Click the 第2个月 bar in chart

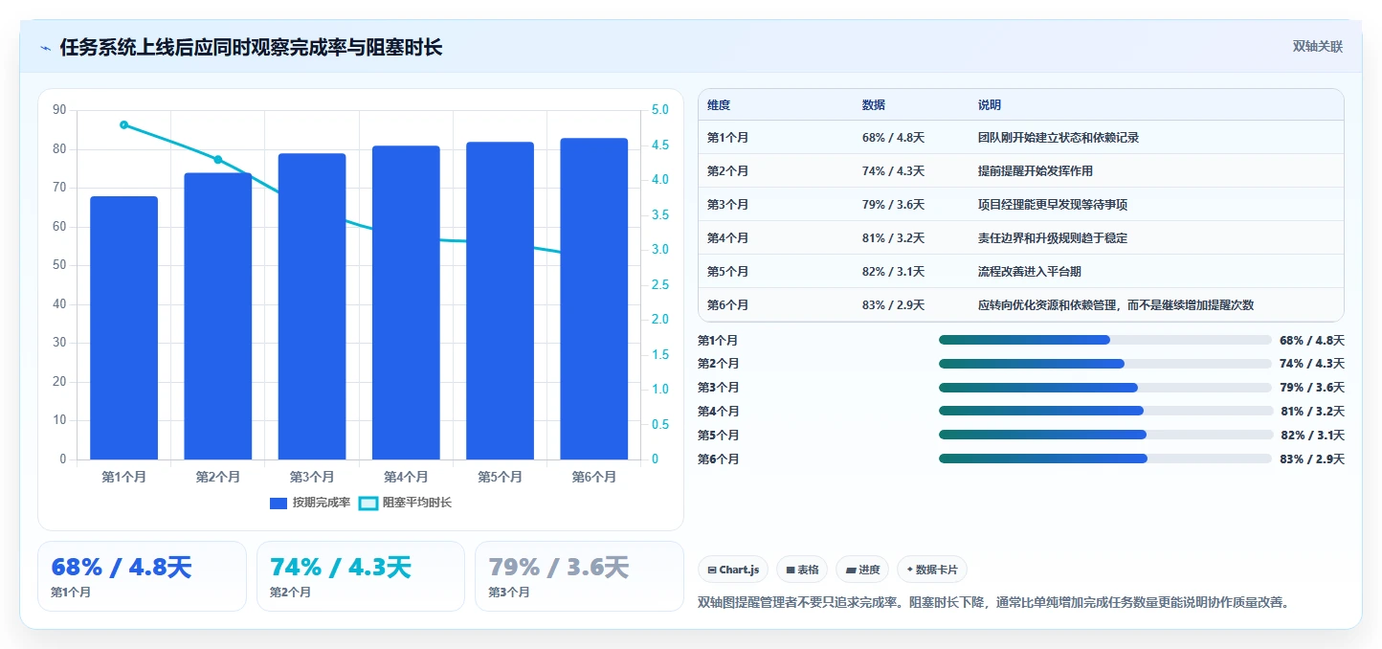tap(217, 316)
